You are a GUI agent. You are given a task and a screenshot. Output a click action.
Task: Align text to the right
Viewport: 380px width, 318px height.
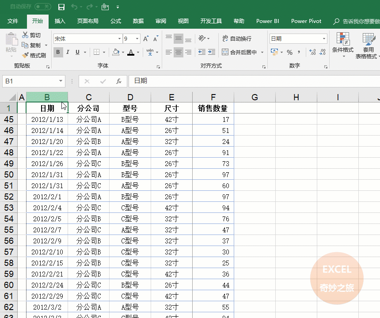(x=188, y=52)
